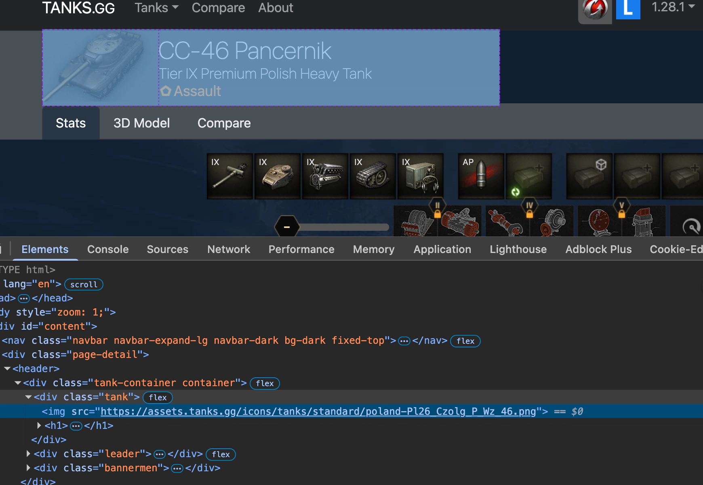Open the equipment slot marked with a cube
Viewport: 703px width, 485px height.
click(x=589, y=176)
